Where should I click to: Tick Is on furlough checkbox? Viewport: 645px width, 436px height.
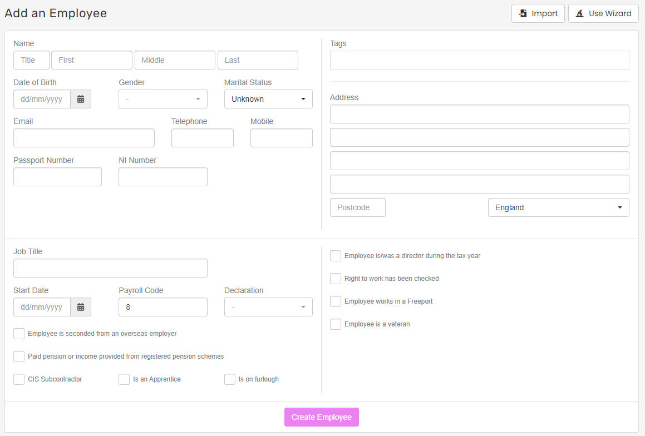pyautogui.click(x=230, y=379)
